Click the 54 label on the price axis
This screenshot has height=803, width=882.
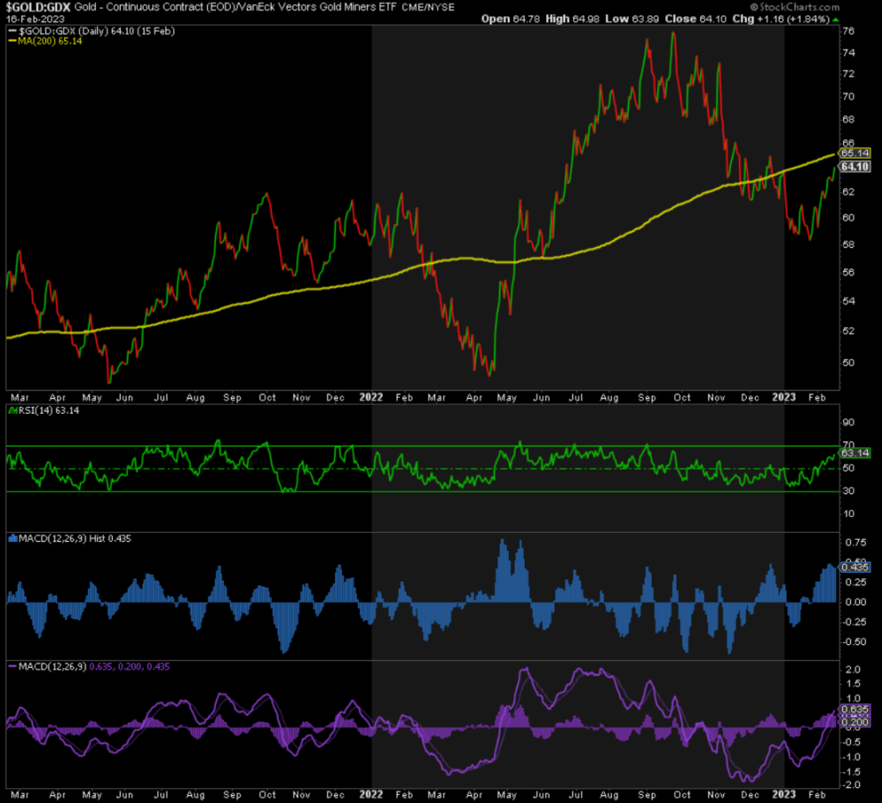tap(848, 301)
